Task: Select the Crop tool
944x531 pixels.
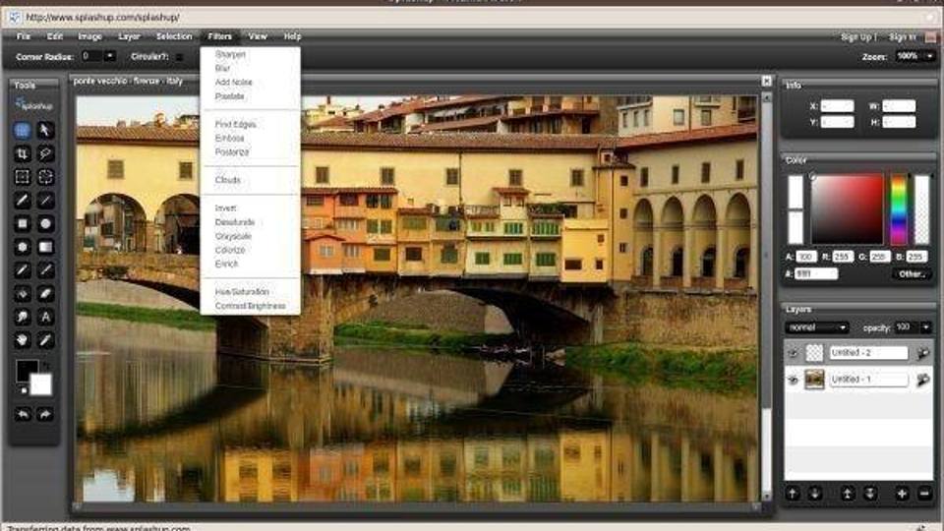Action: coord(23,153)
